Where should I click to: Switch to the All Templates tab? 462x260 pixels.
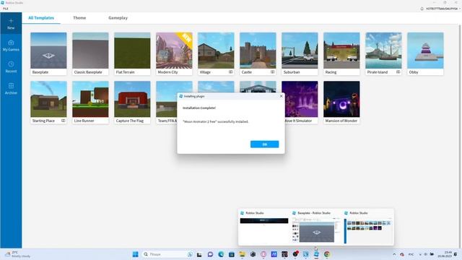pos(41,18)
